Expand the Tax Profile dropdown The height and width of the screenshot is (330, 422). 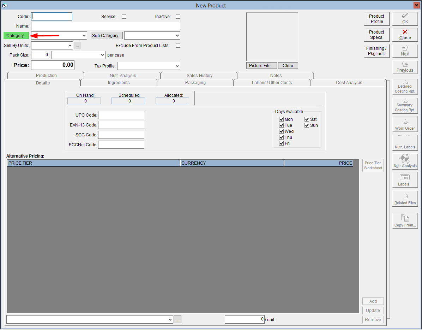click(x=177, y=66)
